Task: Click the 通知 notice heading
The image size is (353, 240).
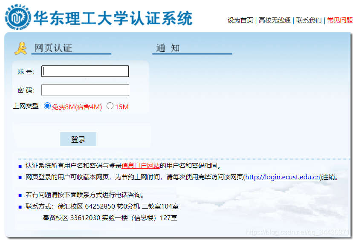Action: [x=168, y=48]
